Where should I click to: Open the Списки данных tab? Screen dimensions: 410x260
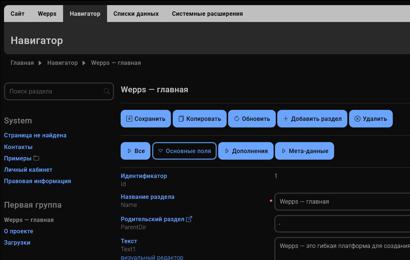point(136,13)
